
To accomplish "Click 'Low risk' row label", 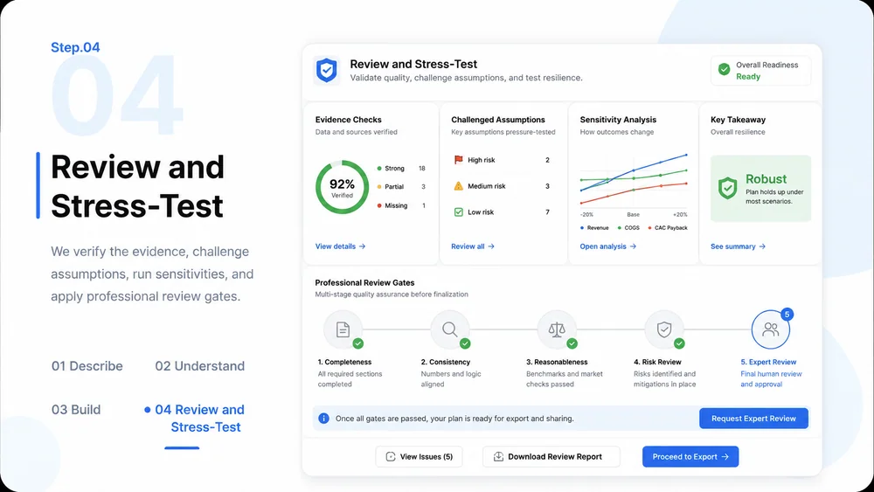I will [481, 212].
